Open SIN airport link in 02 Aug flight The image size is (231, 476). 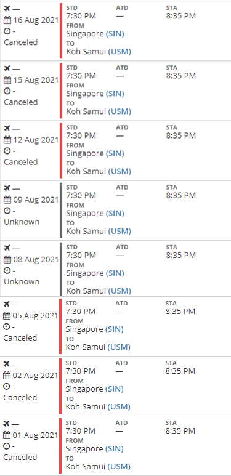pos(115,389)
